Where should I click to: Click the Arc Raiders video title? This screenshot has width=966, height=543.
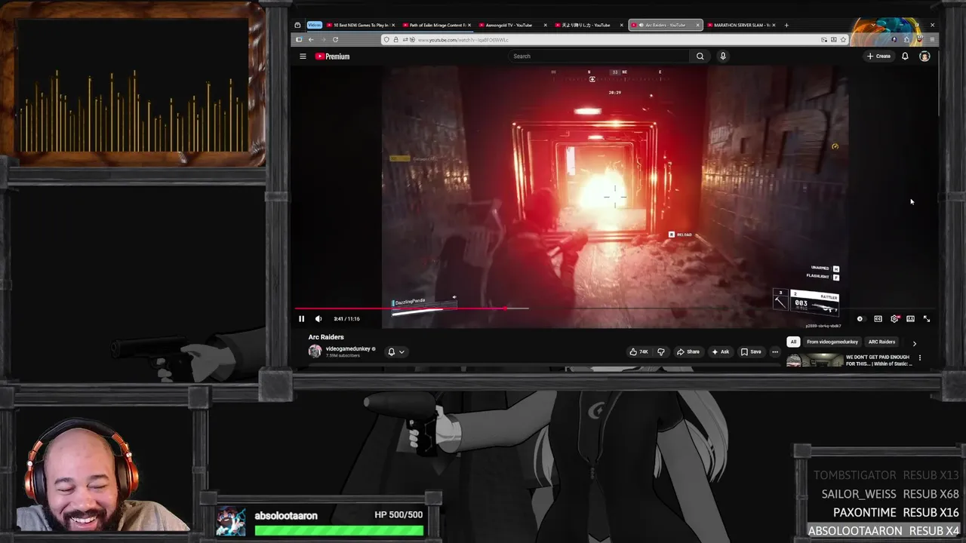326,337
